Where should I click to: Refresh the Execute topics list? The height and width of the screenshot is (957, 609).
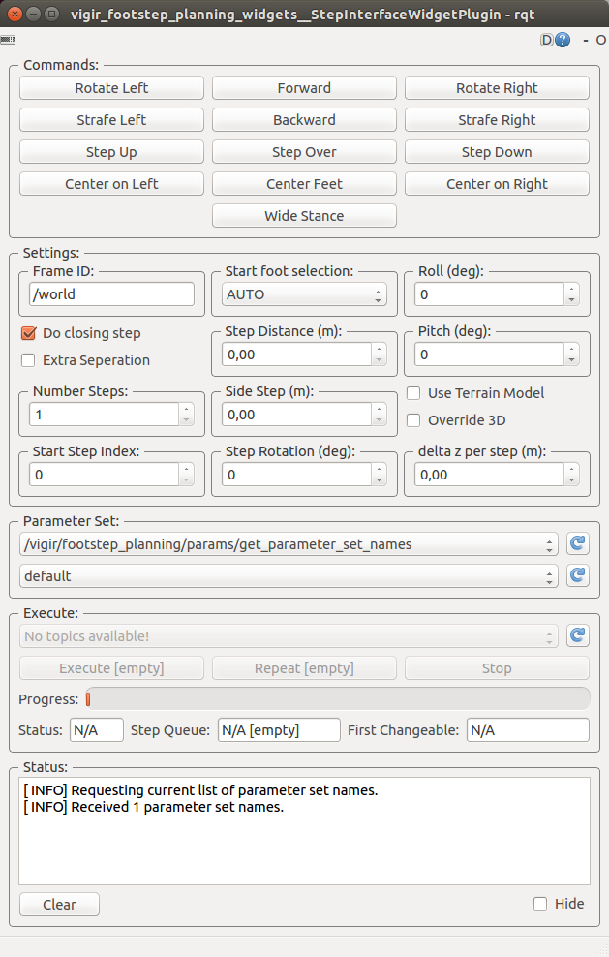pos(577,636)
